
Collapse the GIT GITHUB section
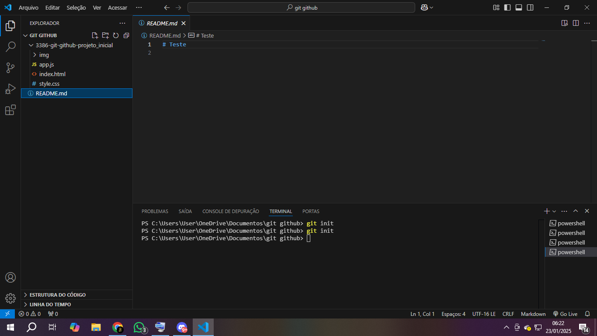(x=25, y=35)
